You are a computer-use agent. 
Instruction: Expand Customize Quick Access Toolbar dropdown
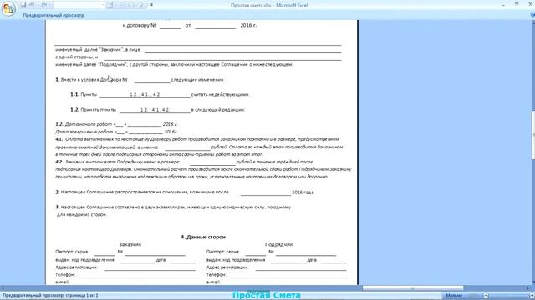[x=151, y=5]
